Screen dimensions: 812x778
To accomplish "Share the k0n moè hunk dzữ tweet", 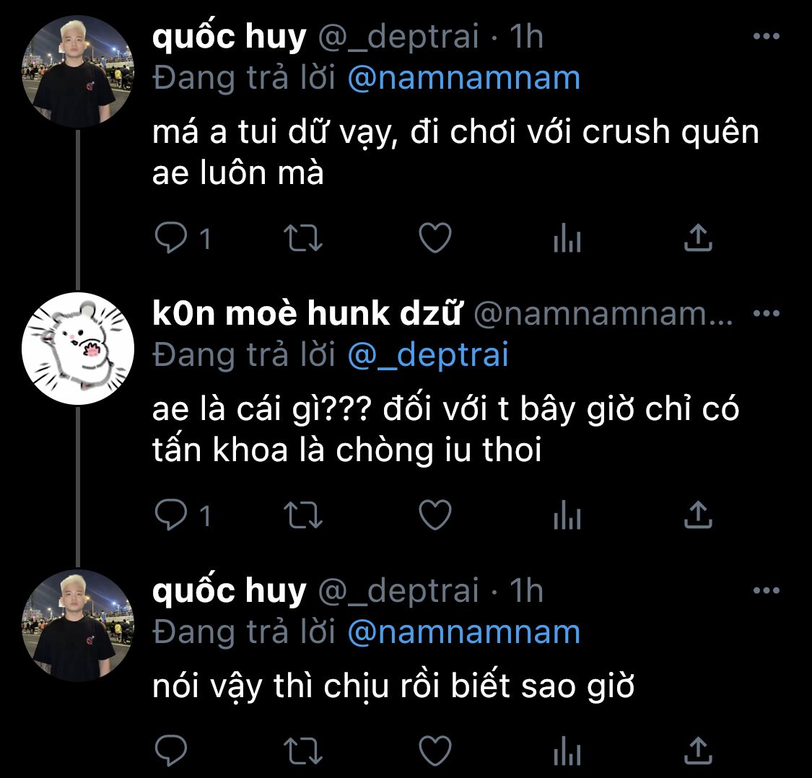I will pyautogui.click(x=698, y=515).
